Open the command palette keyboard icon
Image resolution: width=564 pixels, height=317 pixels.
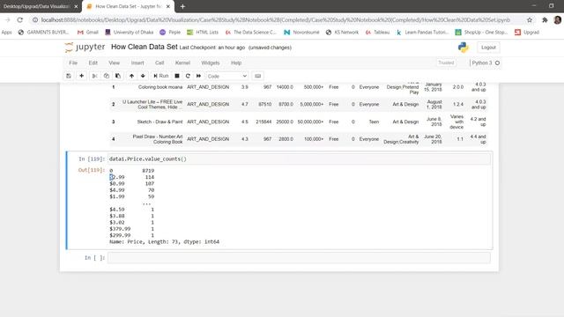coord(257,76)
